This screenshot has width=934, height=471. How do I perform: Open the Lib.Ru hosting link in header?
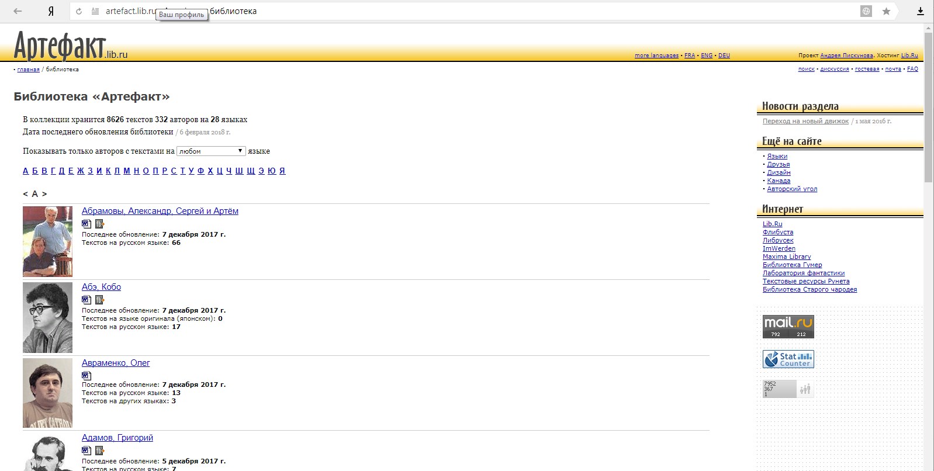pos(909,56)
